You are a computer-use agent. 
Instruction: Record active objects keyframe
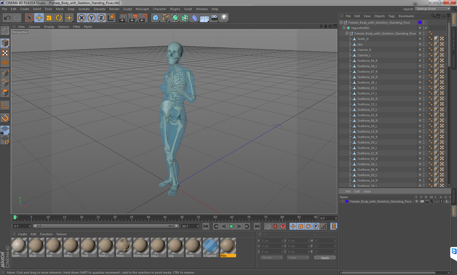(x=267, y=226)
